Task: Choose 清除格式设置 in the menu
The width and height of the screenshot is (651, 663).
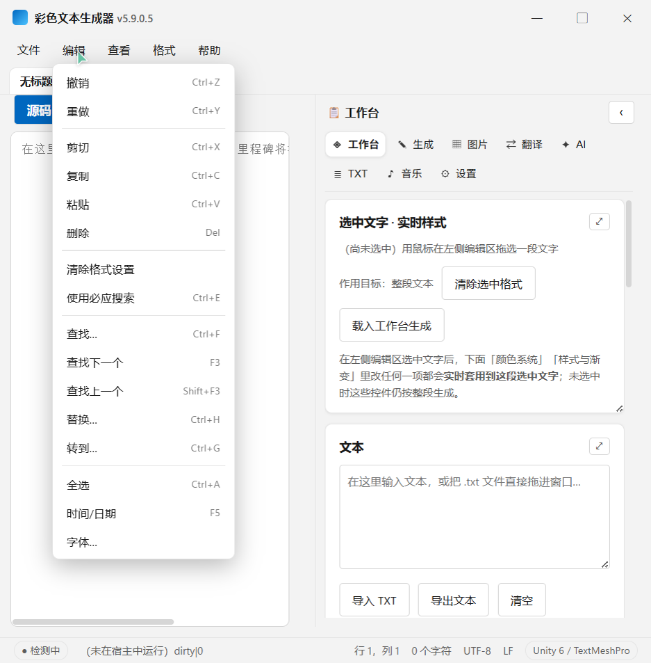Action: (x=144, y=270)
